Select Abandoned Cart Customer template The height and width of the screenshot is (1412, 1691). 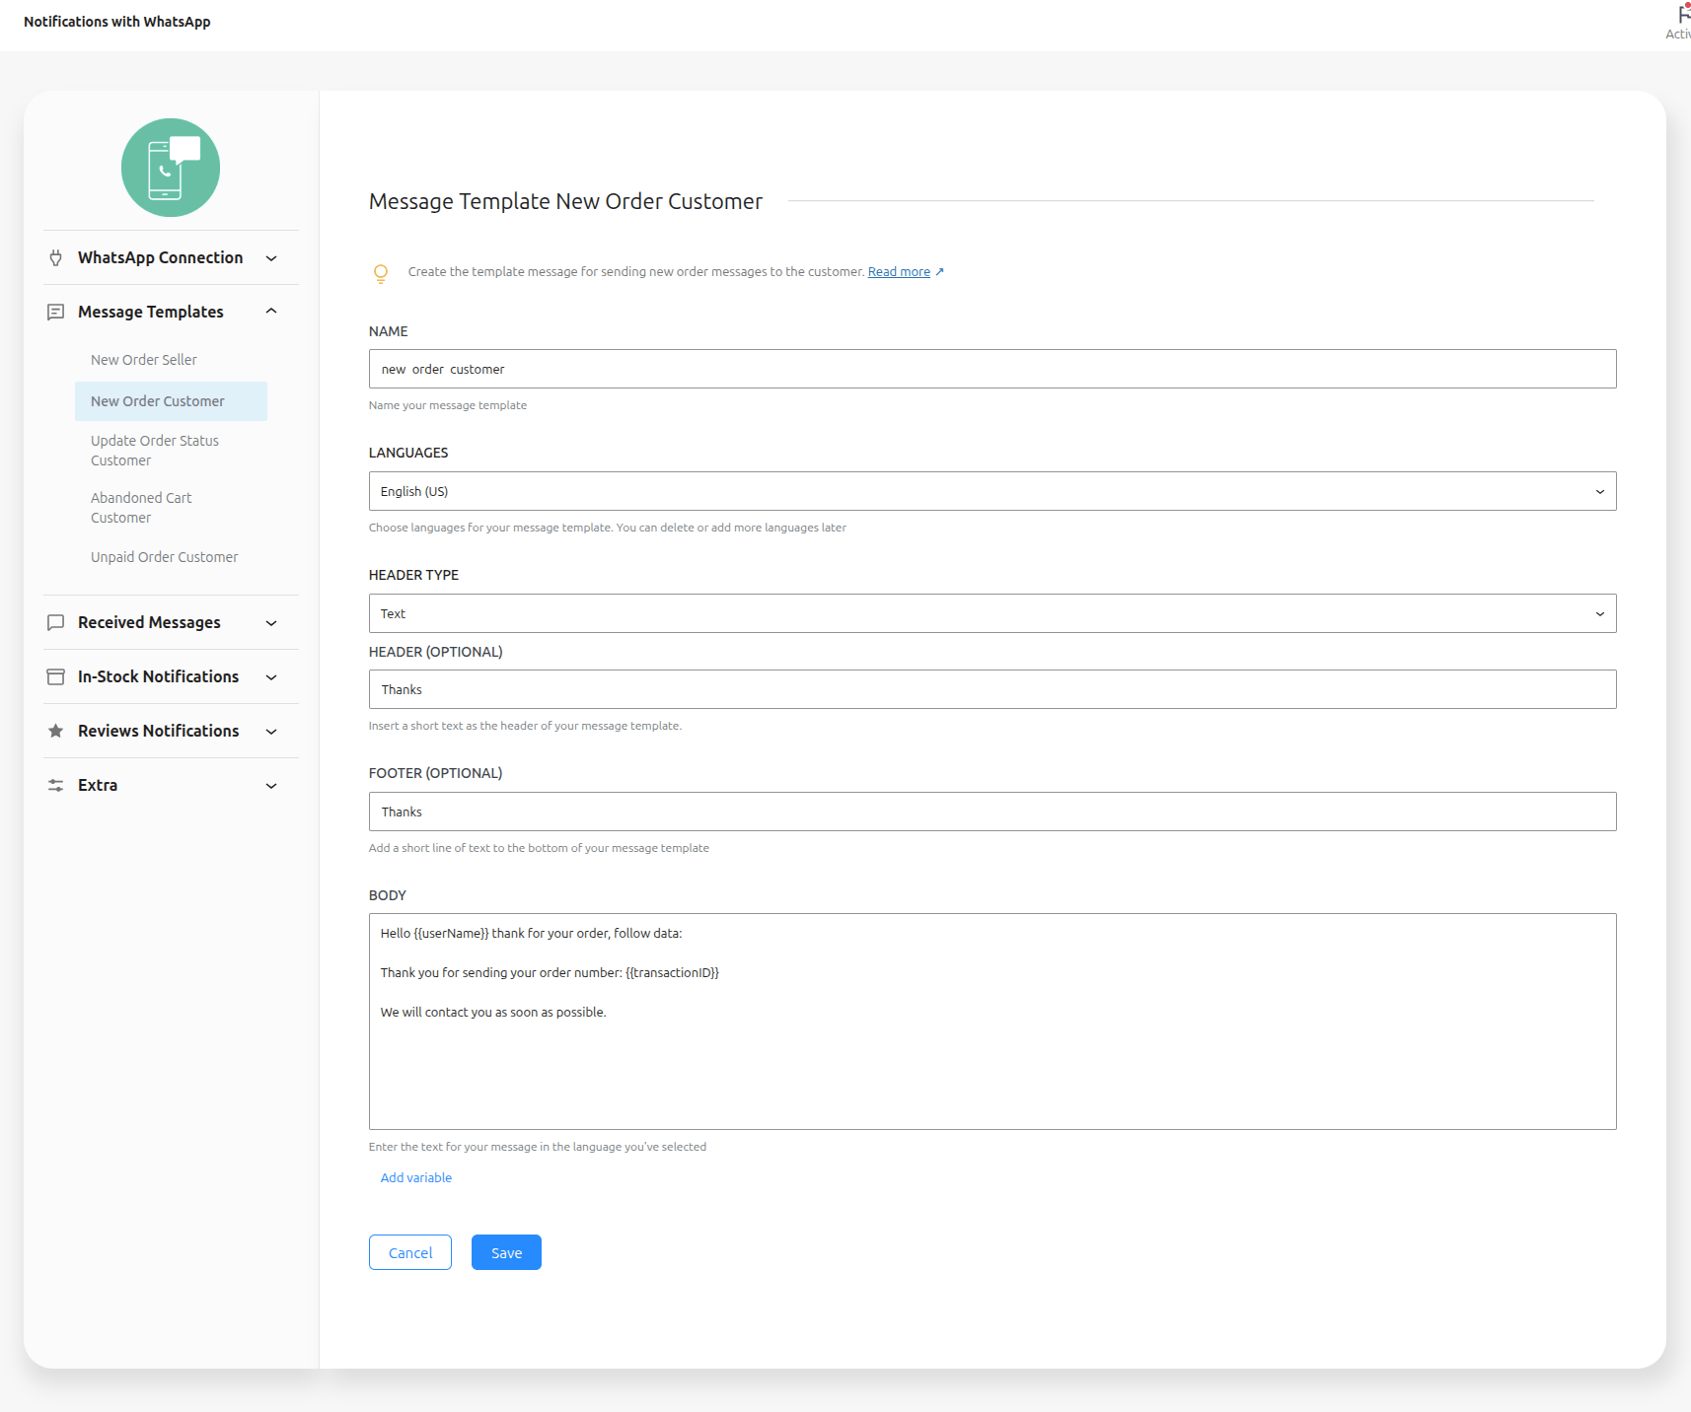(141, 508)
